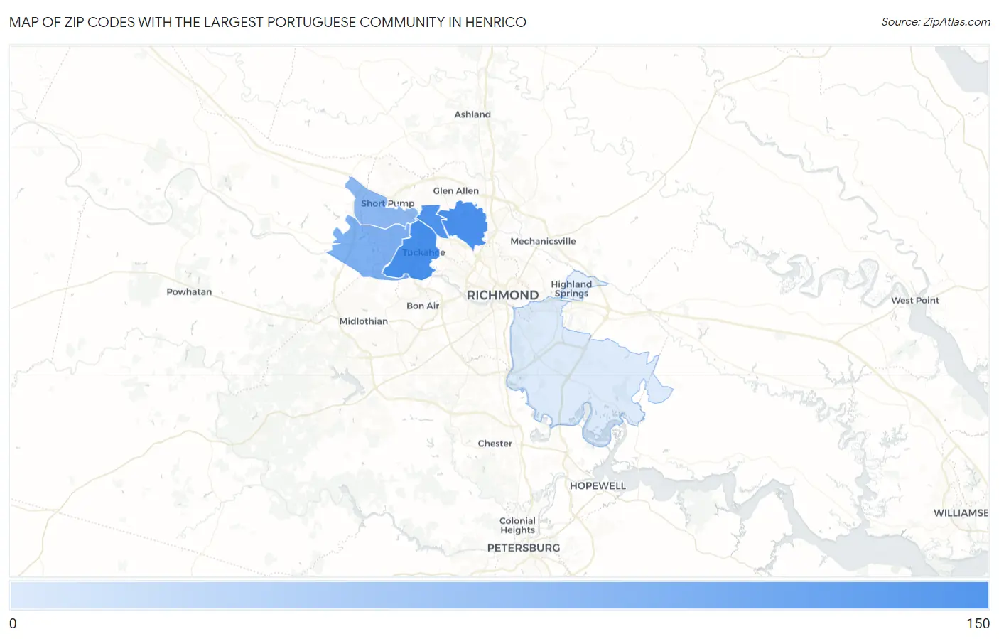Image resolution: width=999 pixels, height=639 pixels.
Task: Click the Powhatan map label
Action: [189, 291]
